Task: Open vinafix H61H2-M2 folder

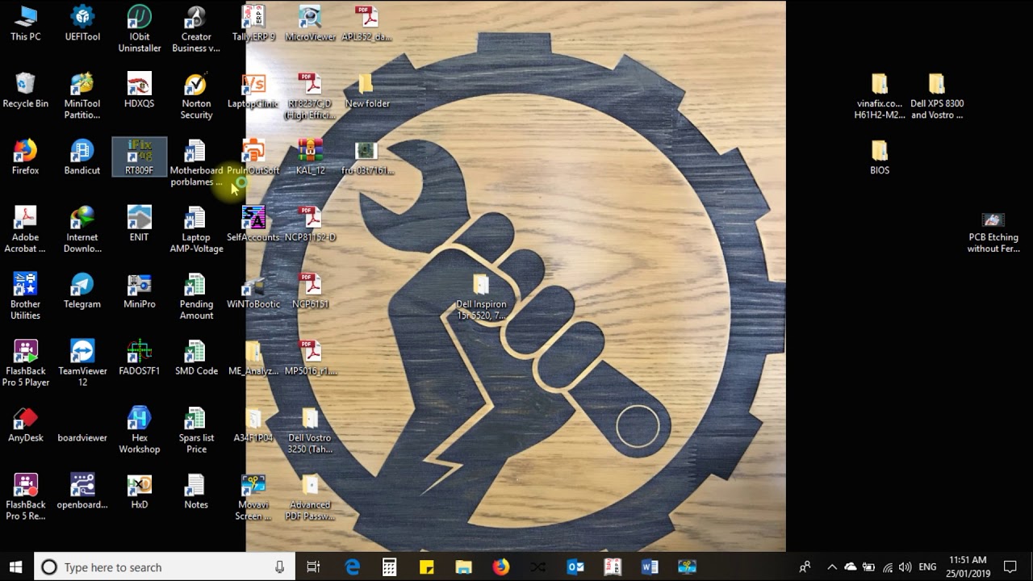Action: 880,96
